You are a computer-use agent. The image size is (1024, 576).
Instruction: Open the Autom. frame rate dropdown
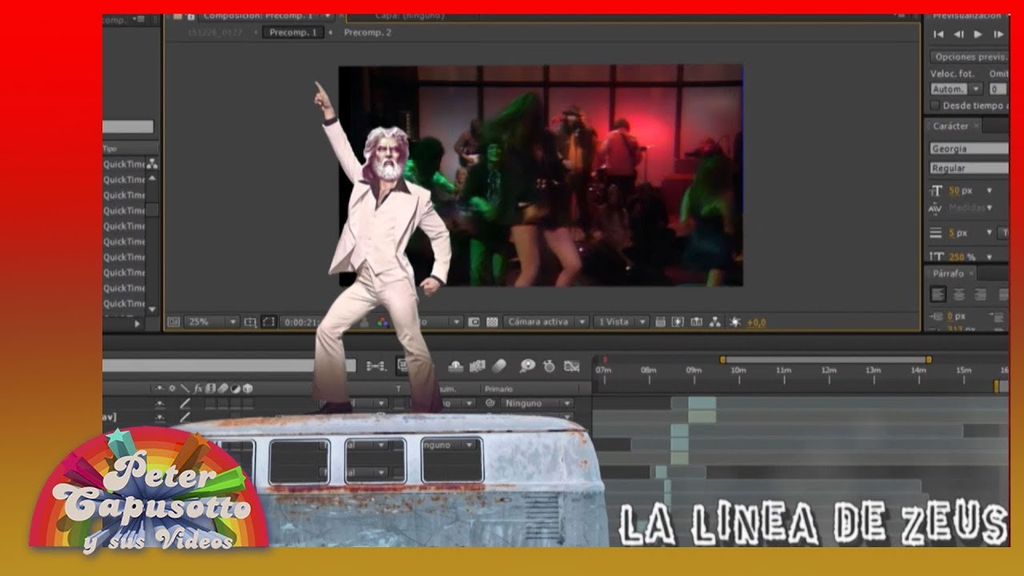[x=957, y=89]
